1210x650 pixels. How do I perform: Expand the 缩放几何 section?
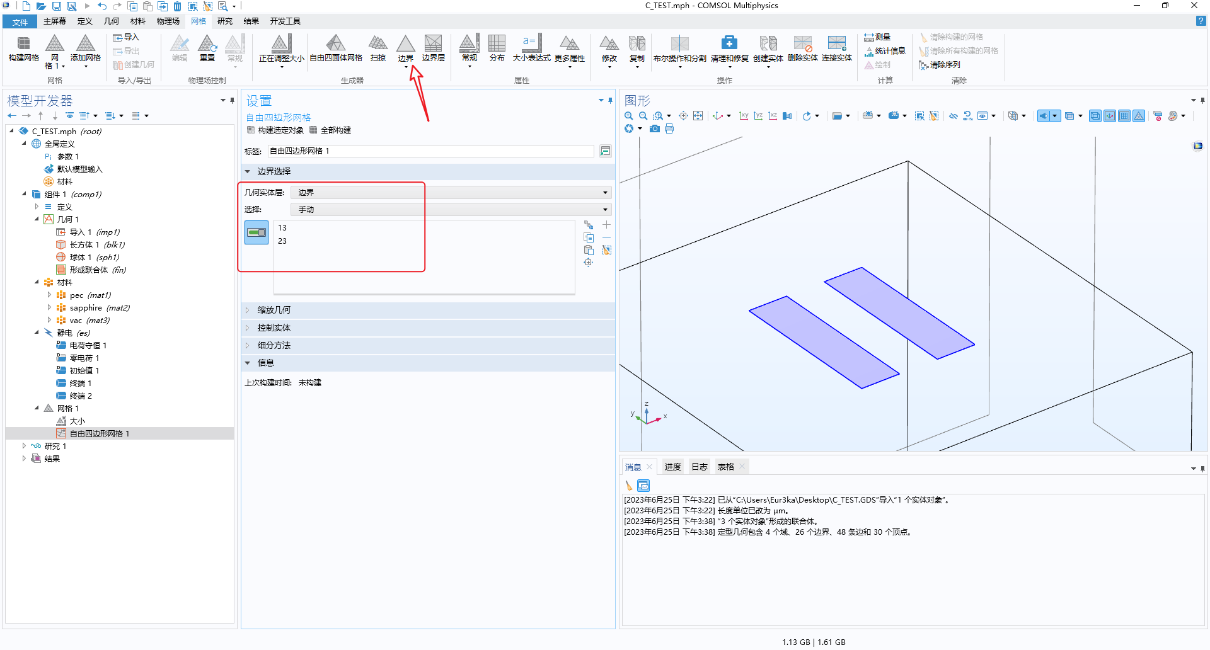point(274,310)
